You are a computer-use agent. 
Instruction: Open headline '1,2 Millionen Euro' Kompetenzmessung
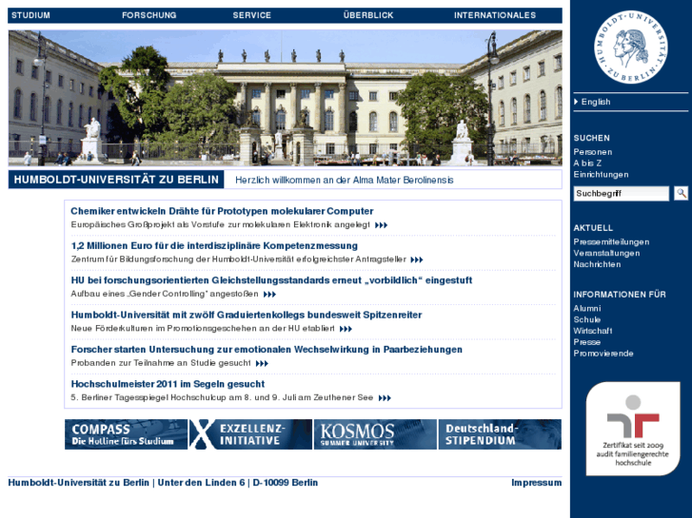(214, 245)
